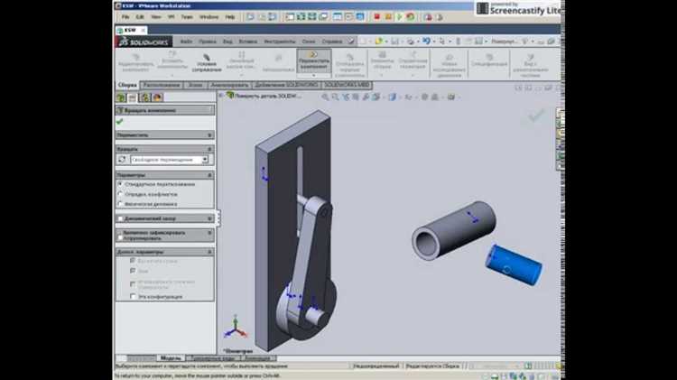This screenshot has height=380, width=677.
Task: Switch to the Модель bottom tab
Action: point(170,358)
